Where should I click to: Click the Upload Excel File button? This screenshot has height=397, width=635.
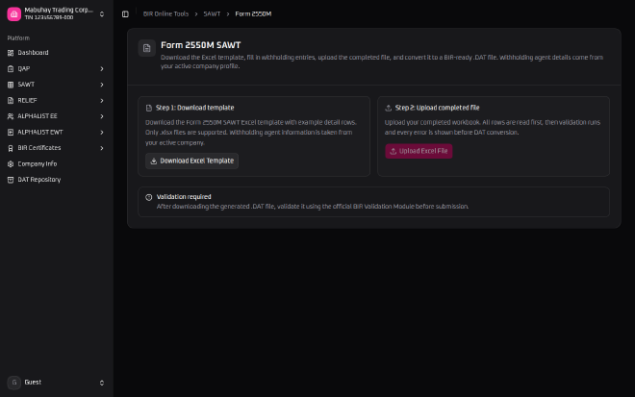point(419,151)
